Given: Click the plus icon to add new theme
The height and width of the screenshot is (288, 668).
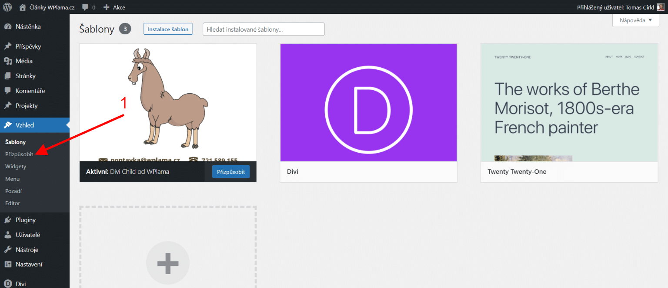Looking at the screenshot, I should [x=168, y=263].
